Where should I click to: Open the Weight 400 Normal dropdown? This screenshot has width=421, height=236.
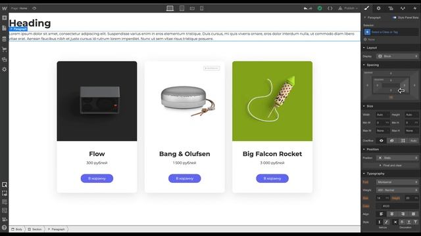[397, 190]
